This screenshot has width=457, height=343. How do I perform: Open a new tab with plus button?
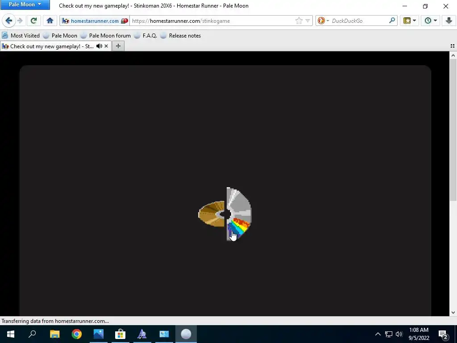118,46
